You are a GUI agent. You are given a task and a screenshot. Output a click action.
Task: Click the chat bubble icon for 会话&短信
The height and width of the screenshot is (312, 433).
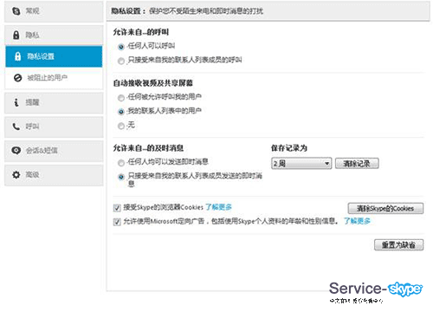(16, 150)
